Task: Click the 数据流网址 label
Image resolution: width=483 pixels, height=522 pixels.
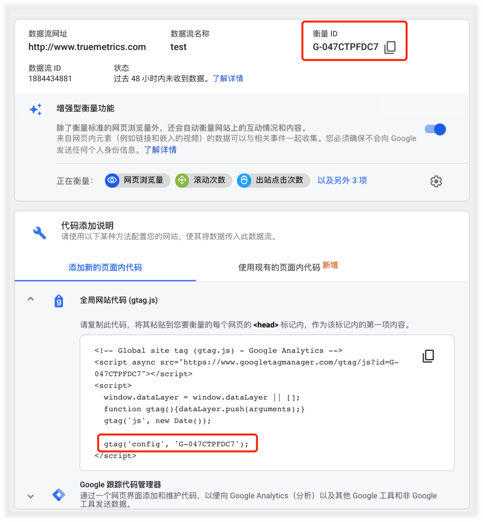Action: coord(48,34)
